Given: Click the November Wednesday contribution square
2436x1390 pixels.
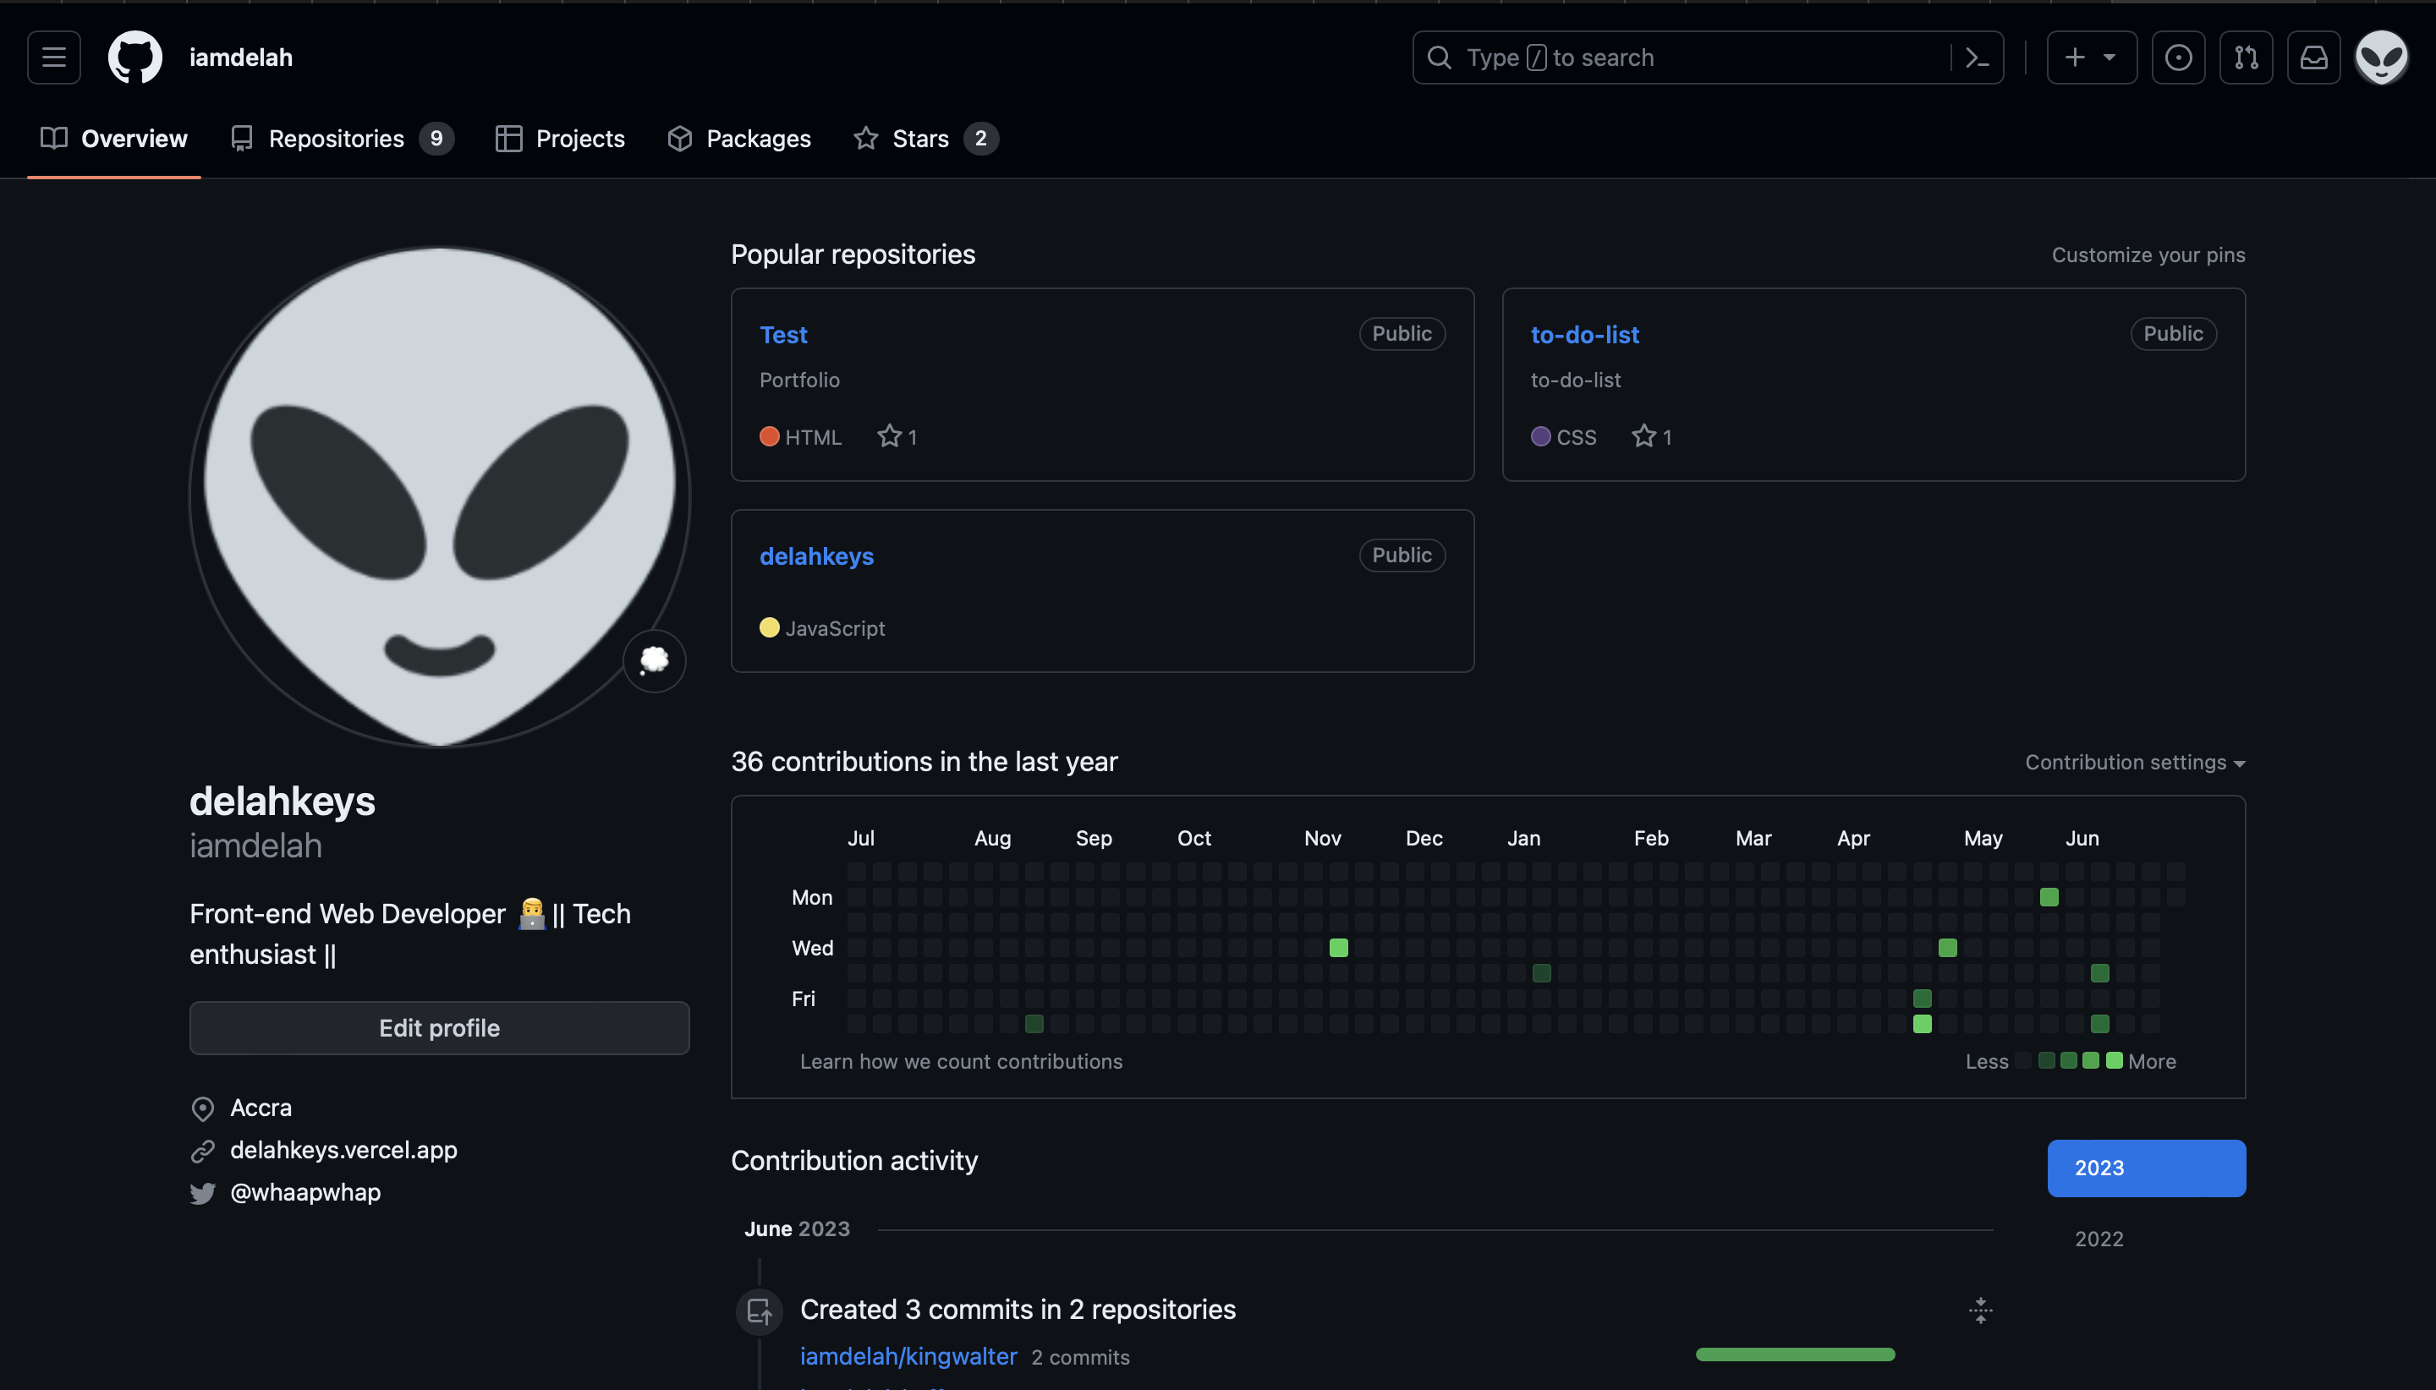Looking at the screenshot, I should pos(1339,948).
